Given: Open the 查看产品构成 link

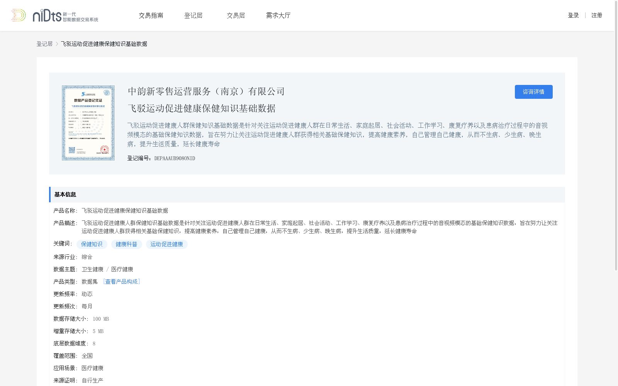Looking at the screenshot, I should (121, 282).
